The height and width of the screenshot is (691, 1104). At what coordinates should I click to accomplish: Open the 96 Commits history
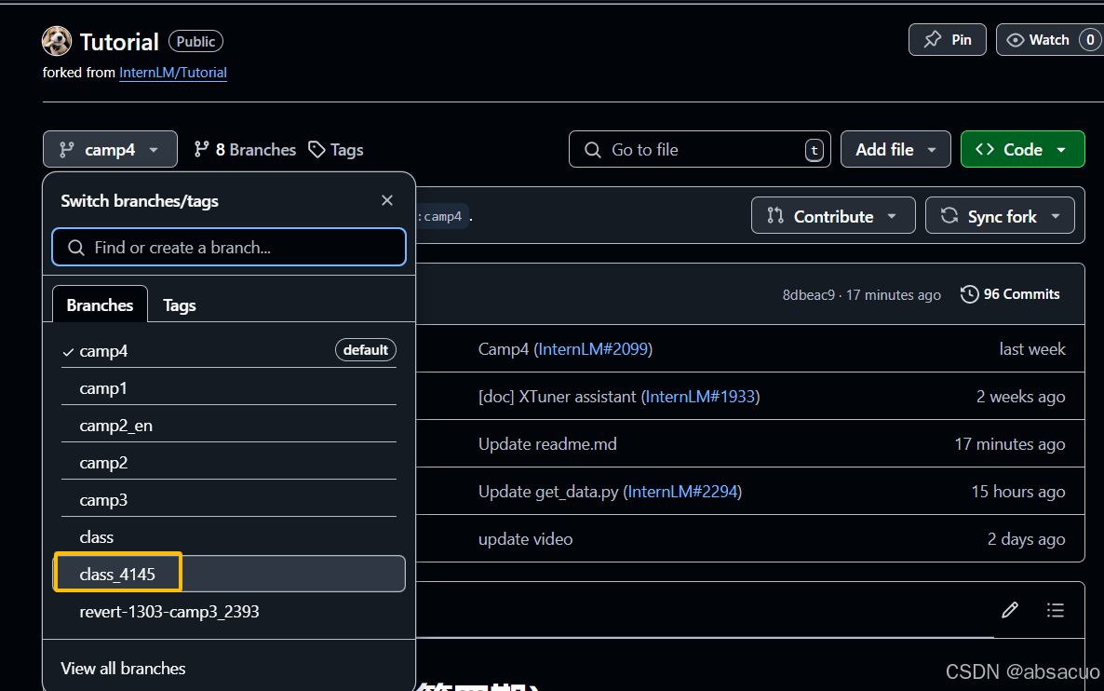(x=1010, y=294)
